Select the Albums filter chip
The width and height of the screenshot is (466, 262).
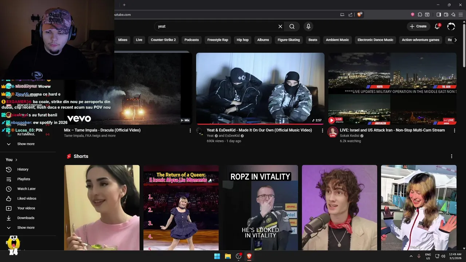pyautogui.click(x=263, y=40)
